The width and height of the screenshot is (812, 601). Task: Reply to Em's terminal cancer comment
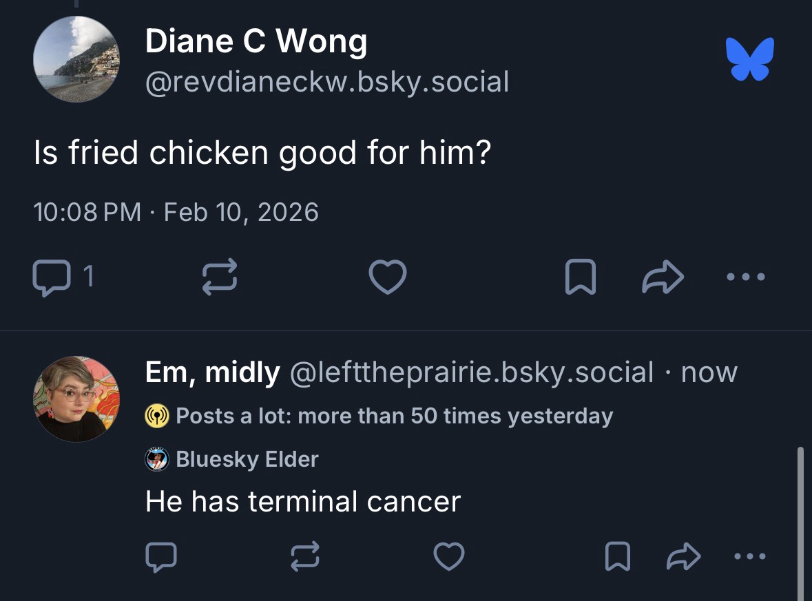[161, 556]
